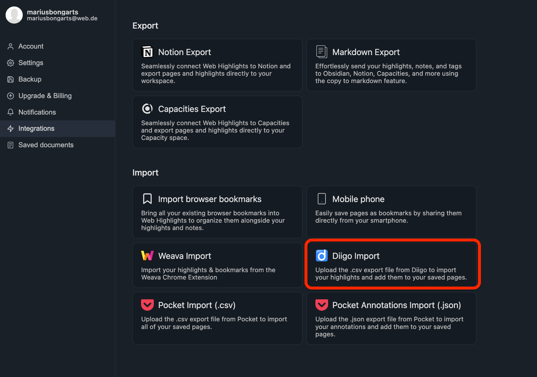Open the Pocket Import (.csv) card
The height and width of the screenshot is (377, 537).
pyautogui.click(x=217, y=318)
